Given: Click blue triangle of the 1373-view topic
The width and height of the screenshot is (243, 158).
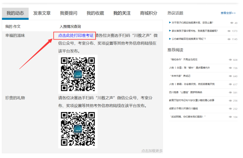Looking at the screenshot, I should 170,31.
